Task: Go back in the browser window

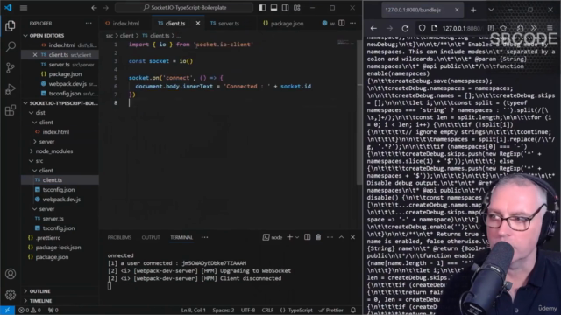Action: [373, 28]
